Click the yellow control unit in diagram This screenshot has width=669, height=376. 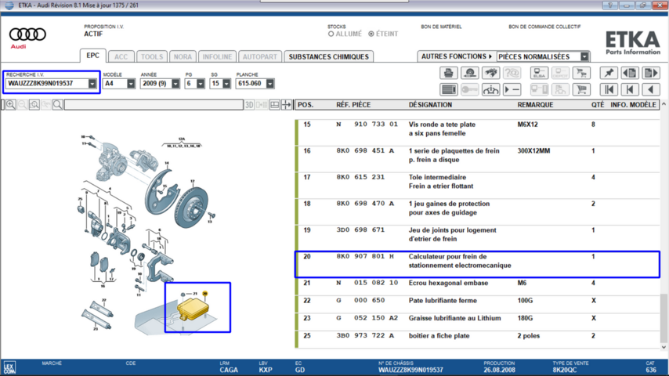tap(193, 309)
